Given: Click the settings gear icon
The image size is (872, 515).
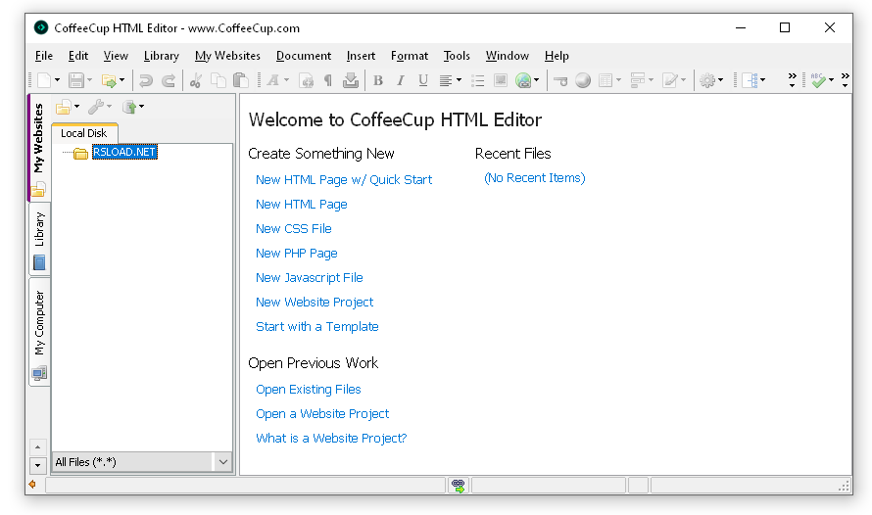Looking at the screenshot, I should pyautogui.click(x=707, y=80).
